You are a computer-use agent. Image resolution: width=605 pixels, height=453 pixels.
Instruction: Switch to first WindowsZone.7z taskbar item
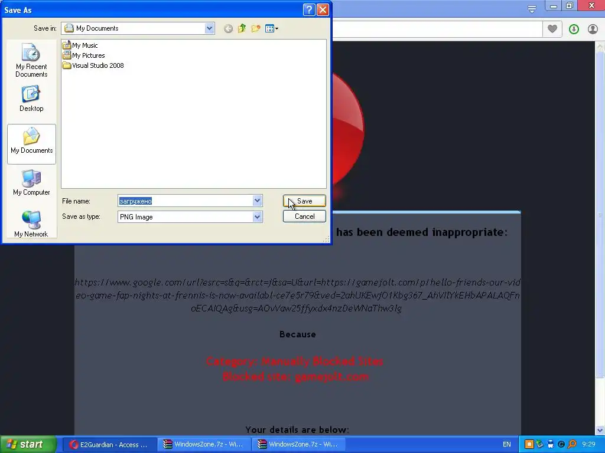(x=204, y=445)
